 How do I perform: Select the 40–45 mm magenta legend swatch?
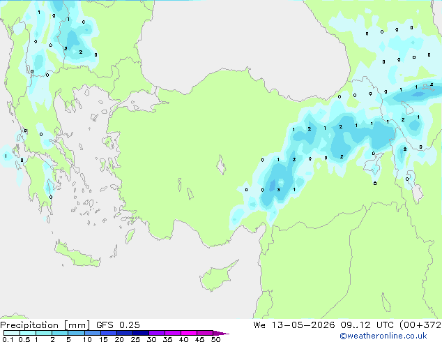click(x=189, y=333)
